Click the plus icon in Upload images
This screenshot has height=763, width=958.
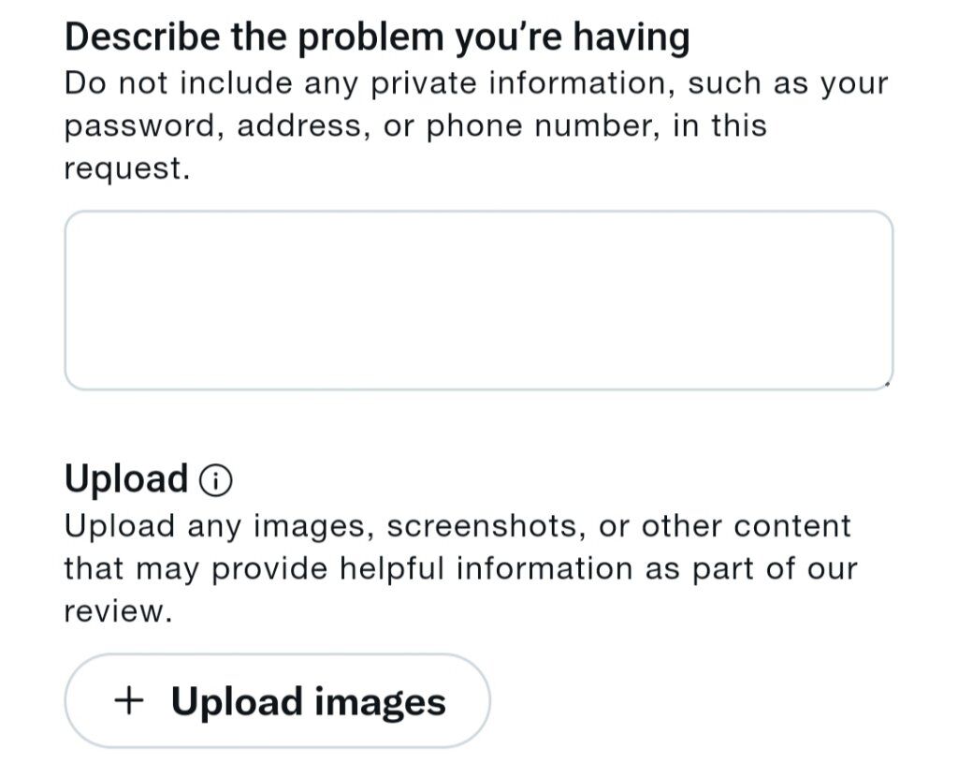129,700
